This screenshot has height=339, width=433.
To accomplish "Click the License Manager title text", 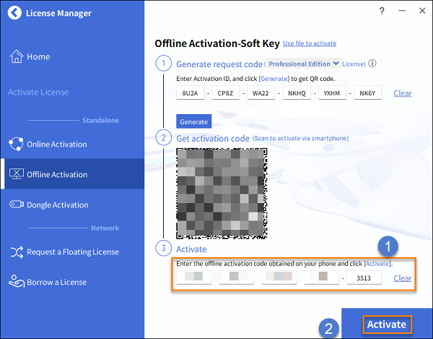I will pyautogui.click(x=58, y=13).
